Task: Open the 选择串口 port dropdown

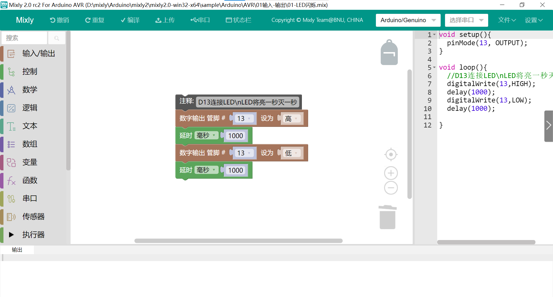Action: [466, 20]
